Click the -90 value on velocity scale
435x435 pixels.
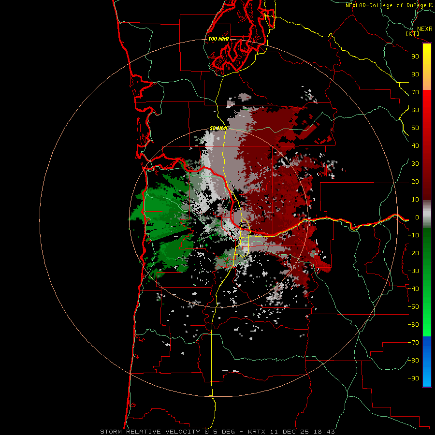(x=413, y=378)
